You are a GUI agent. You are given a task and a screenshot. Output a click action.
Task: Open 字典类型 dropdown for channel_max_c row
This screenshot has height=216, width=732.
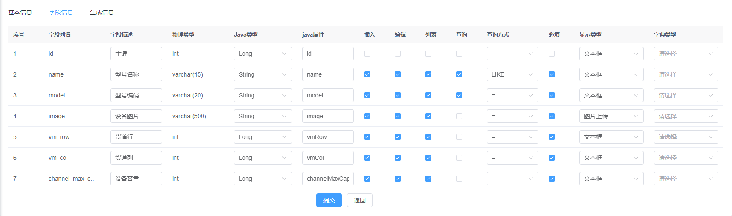point(686,179)
